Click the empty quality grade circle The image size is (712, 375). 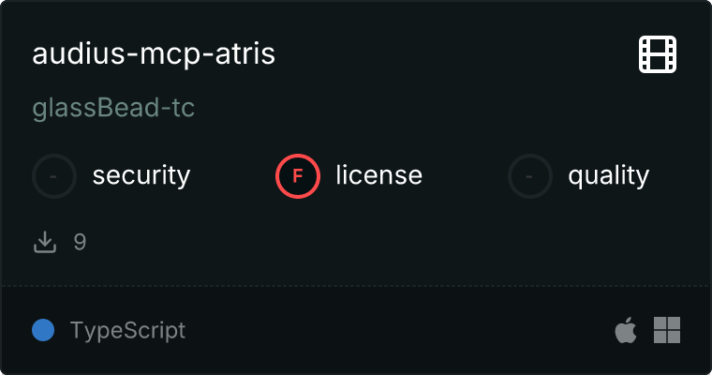[530, 175]
